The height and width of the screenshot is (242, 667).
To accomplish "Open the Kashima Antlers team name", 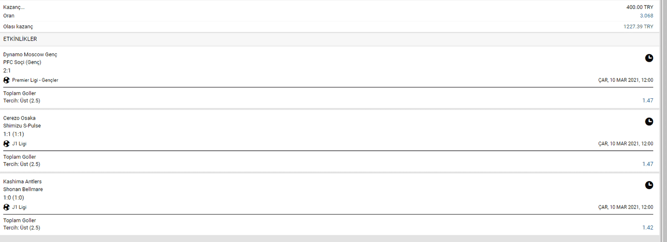I will 23,182.
